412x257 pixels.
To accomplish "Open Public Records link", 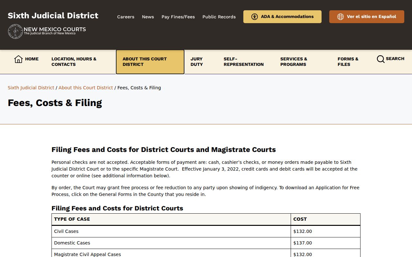I will 219,17.
